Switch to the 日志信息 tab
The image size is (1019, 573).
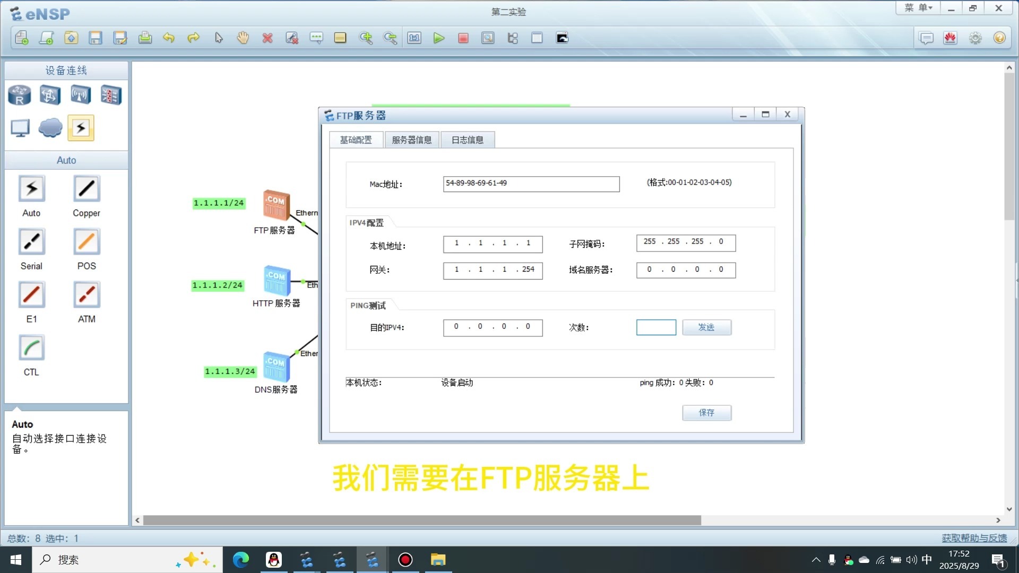468,140
